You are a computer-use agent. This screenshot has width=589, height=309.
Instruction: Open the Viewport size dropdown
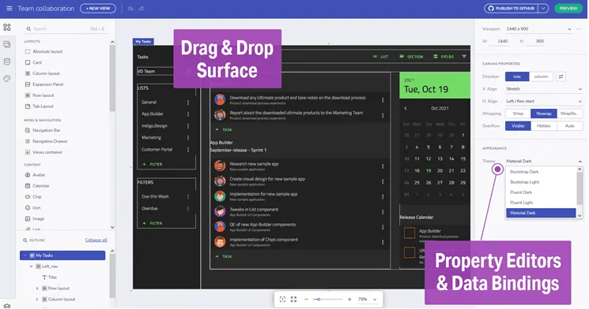538,29
